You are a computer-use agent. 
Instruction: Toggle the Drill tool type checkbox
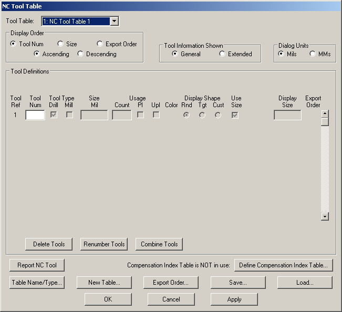click(x=54, y=115)
